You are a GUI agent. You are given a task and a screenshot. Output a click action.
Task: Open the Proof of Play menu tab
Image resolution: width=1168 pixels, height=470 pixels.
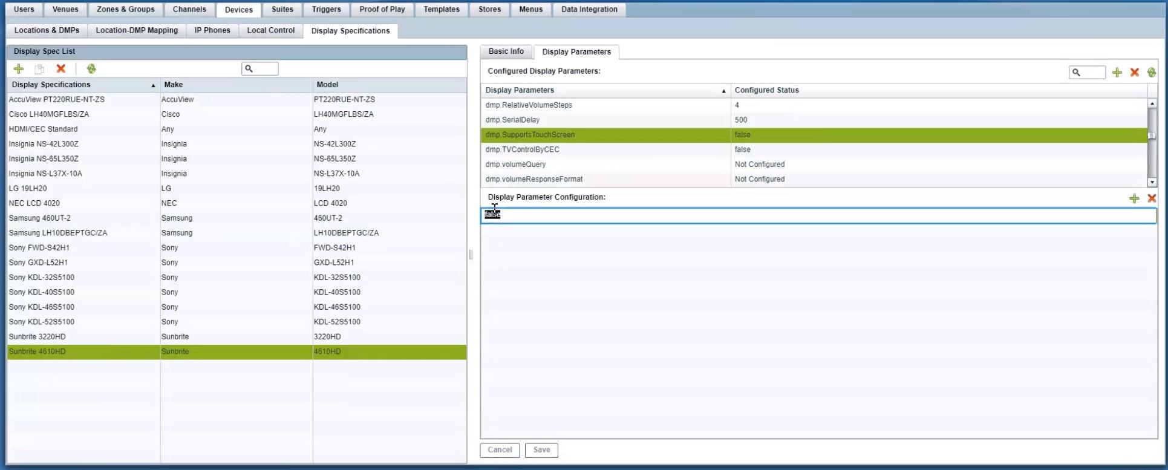(x=382, y=9)
